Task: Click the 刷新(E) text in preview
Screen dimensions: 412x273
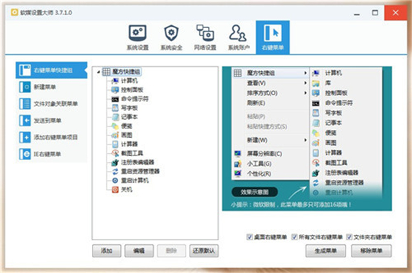Action: tap(256, 103)
